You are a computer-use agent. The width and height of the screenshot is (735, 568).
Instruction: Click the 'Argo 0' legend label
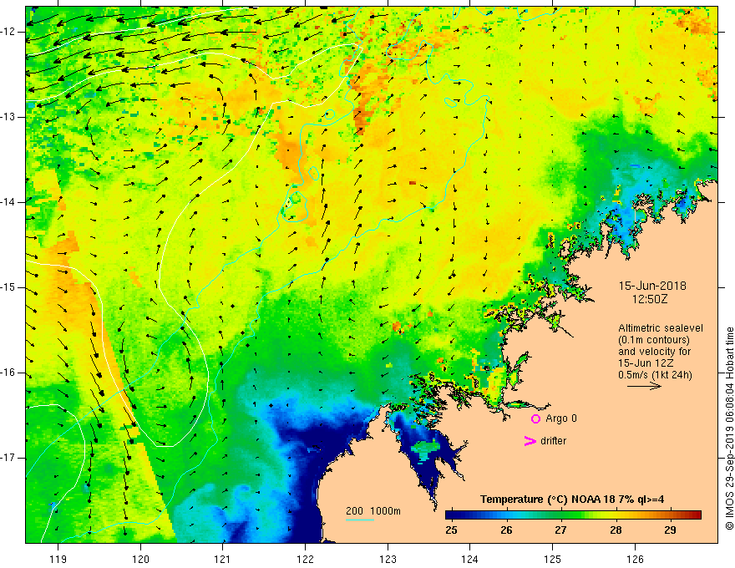coord(561,418)
